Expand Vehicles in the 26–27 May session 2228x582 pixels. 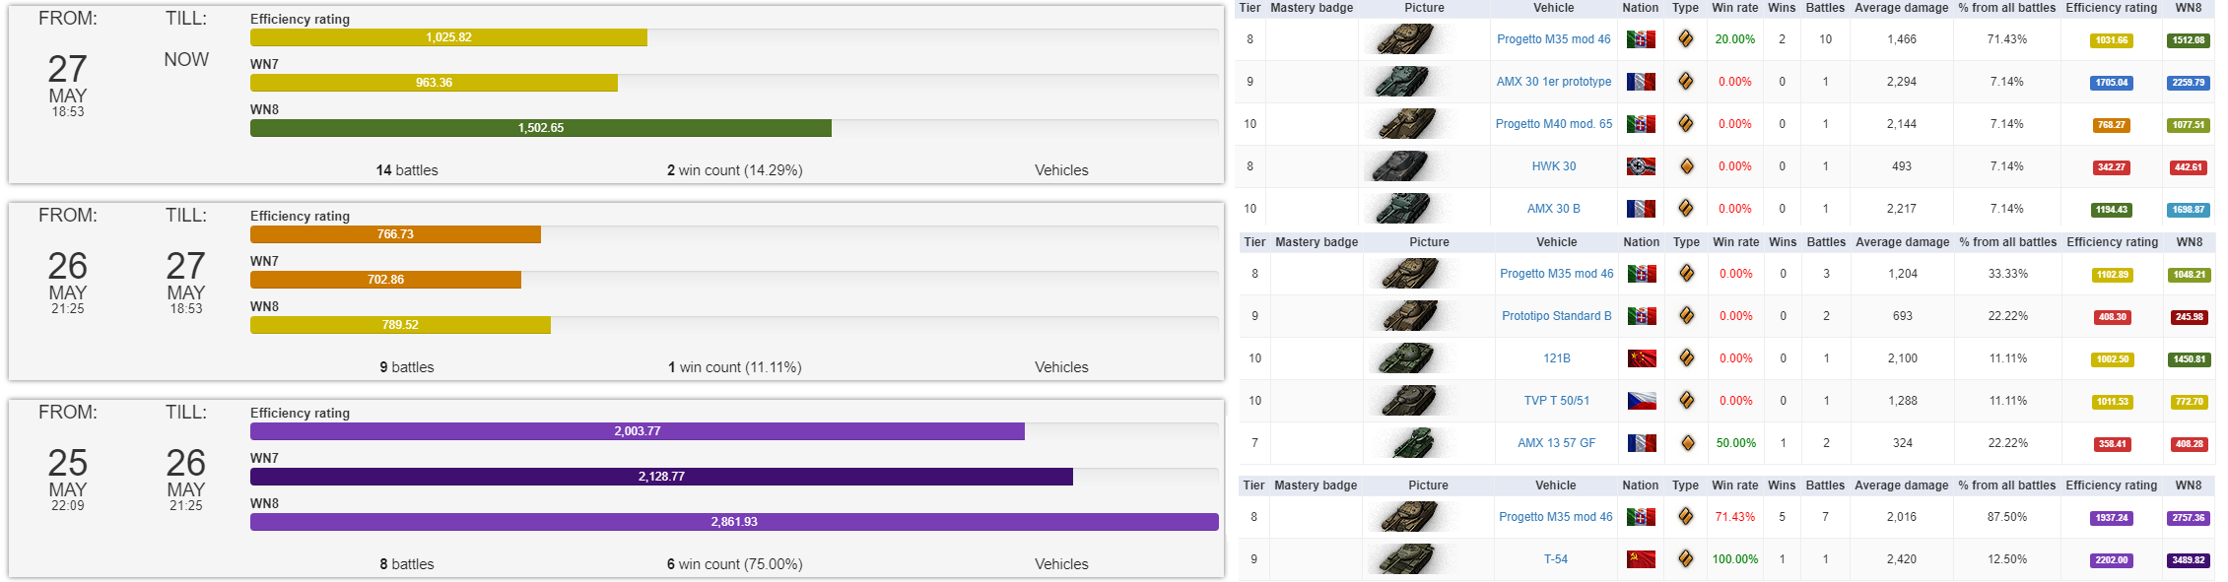[1061, 367]
